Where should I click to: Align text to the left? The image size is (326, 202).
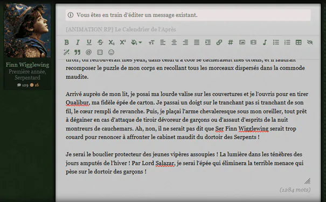(x=163, y=42)
